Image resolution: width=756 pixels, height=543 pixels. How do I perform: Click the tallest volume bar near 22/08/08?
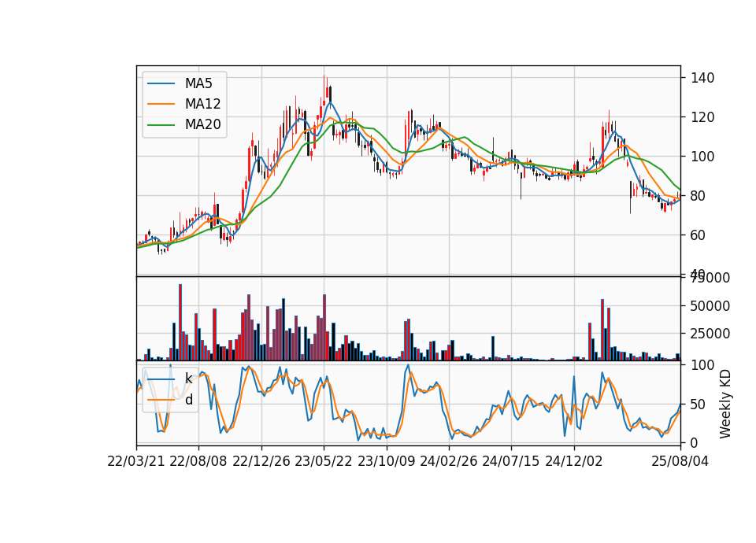click(x=180, y=323)
